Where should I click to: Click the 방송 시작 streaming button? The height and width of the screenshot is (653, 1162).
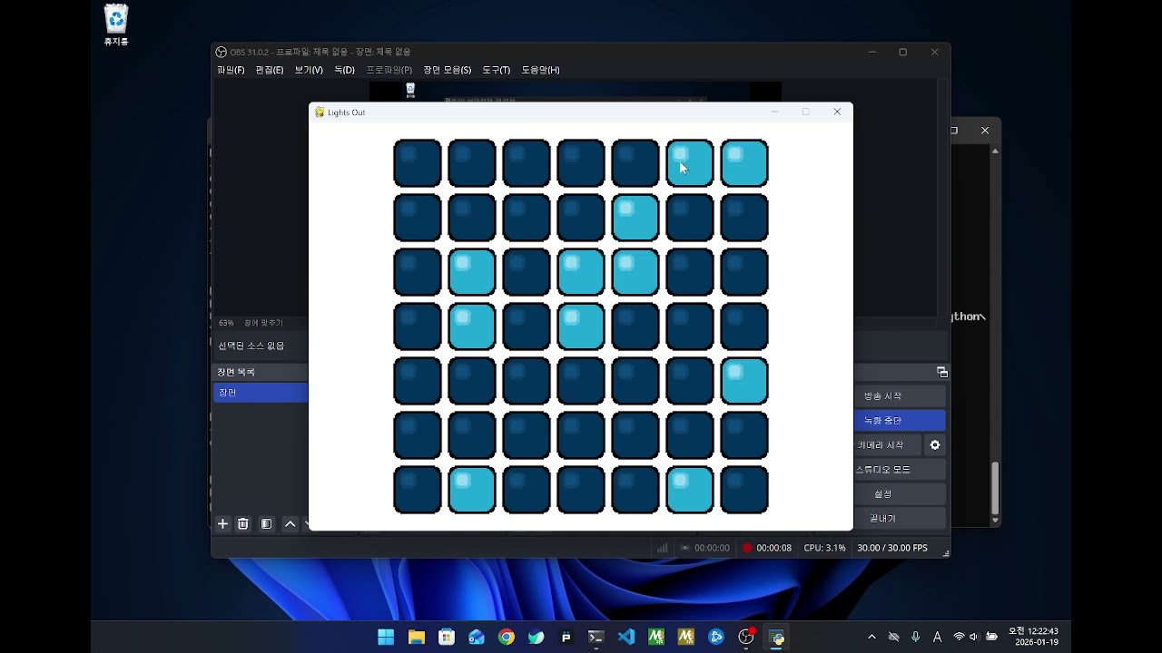coord(900,396)
